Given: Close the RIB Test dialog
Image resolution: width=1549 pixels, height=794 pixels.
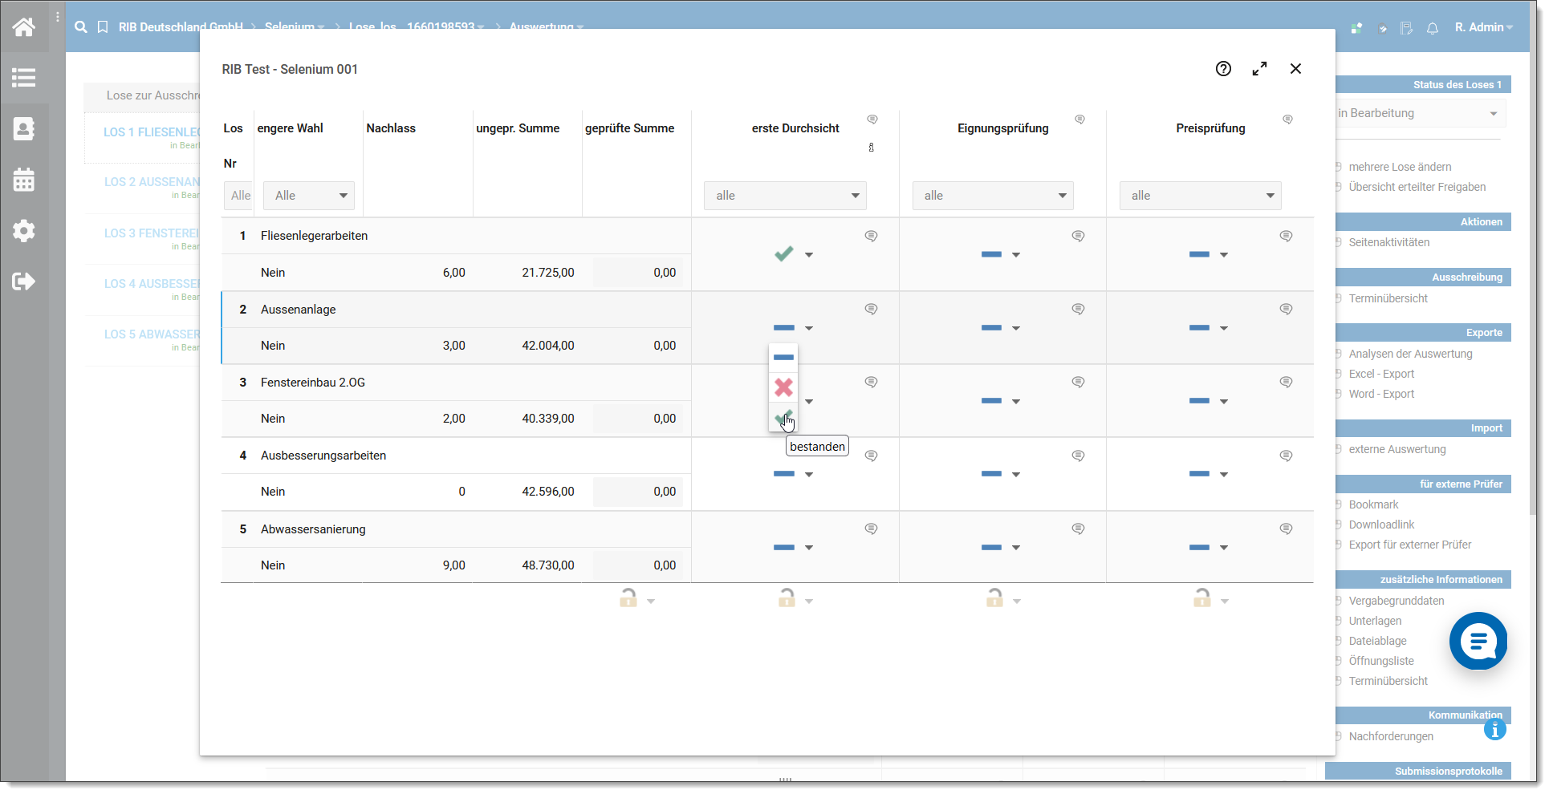Looking at the screenshot, I should (x=1296, y=69).
